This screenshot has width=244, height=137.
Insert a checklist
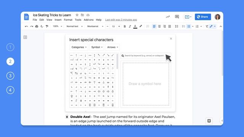click(183, 26)
